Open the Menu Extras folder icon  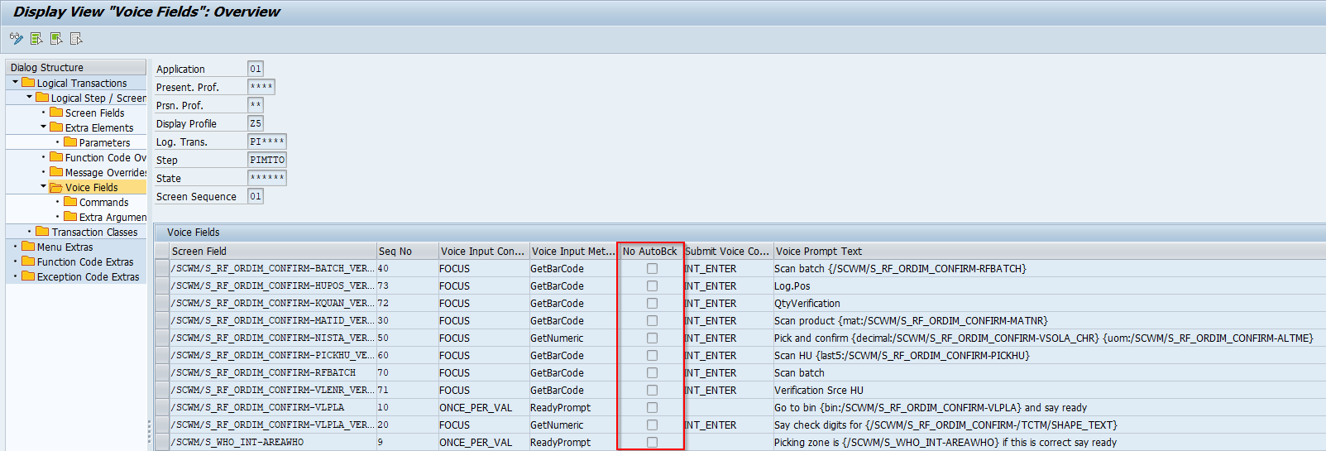[28, 247]
